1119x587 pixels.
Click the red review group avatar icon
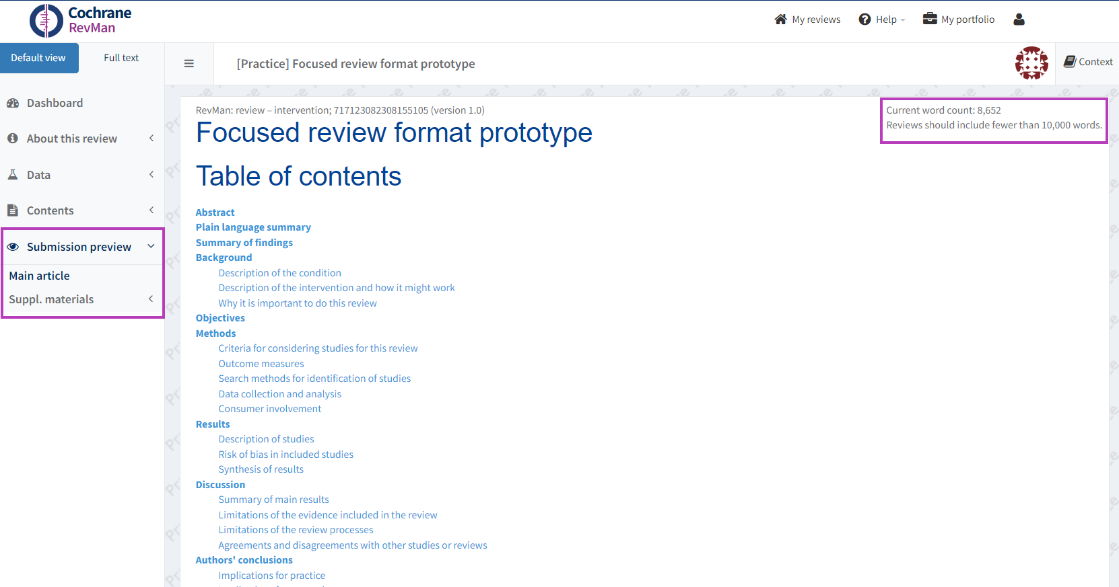(x=1031, y=63)
